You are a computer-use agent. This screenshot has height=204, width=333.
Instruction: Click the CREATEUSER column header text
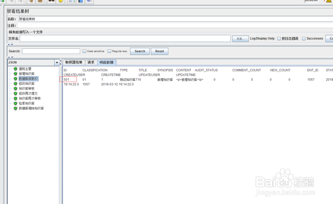[74, 75]
